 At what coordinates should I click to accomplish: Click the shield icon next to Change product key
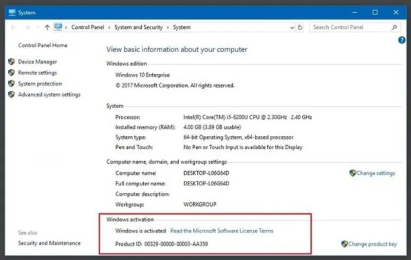(x=344, y=244)
